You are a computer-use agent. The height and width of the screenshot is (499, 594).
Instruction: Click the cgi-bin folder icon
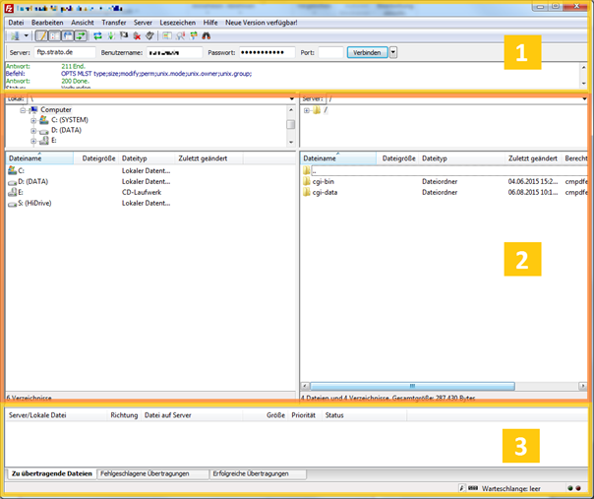307,181
